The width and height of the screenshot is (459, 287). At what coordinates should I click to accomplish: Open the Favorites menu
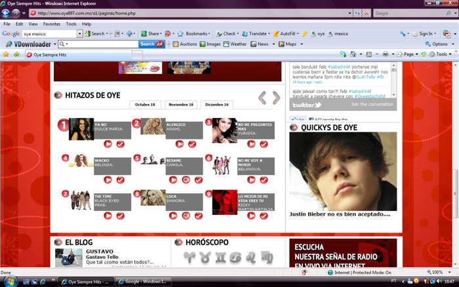(x=52, y=24)
